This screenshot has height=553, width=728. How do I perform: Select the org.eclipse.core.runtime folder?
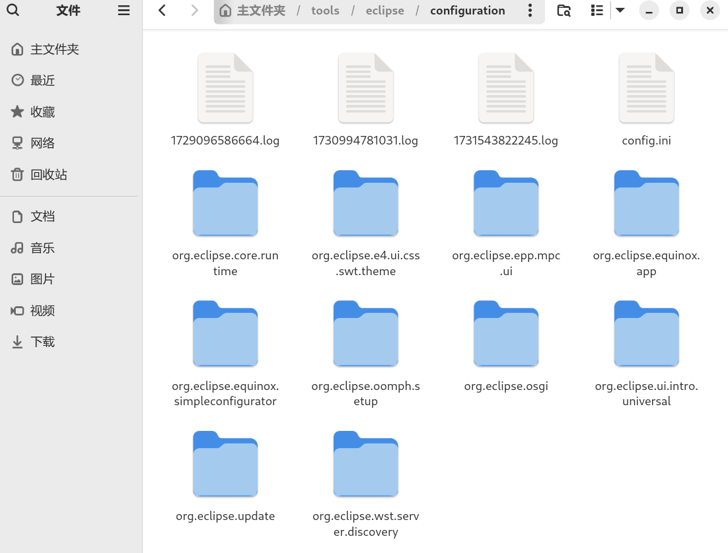pyautogui.click(x=225, y=203)
